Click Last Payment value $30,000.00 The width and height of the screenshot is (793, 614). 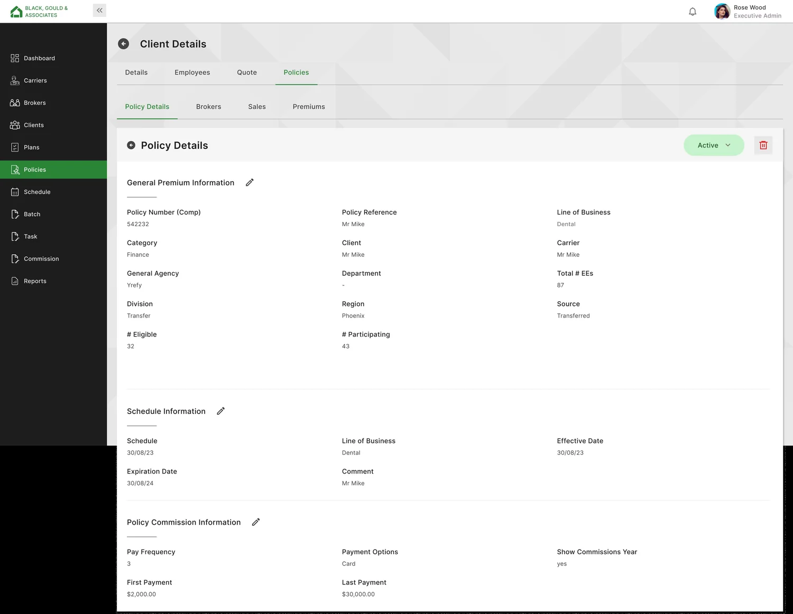358,594
